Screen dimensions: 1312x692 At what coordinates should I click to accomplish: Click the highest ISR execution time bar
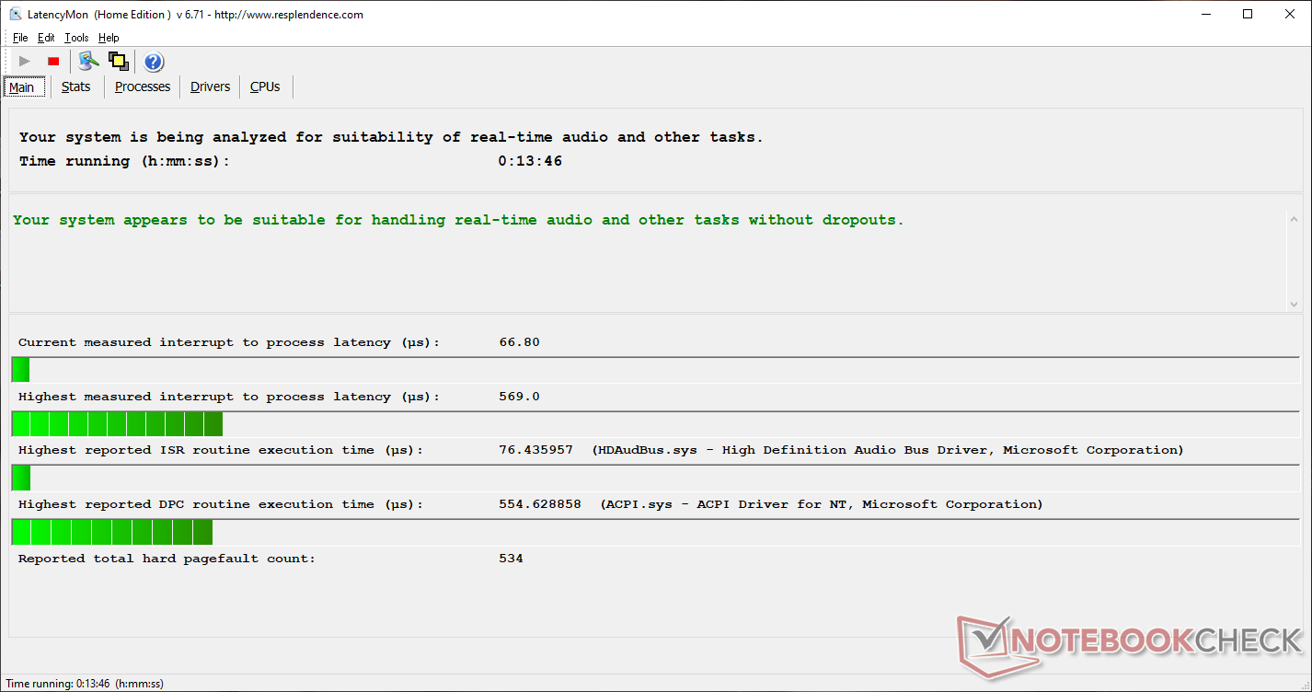click(x=655, y=478)
